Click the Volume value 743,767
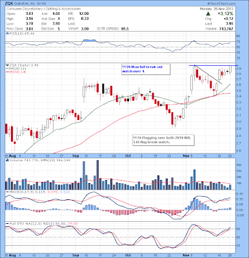The image size is (249, 258). (x=226, y=28)
